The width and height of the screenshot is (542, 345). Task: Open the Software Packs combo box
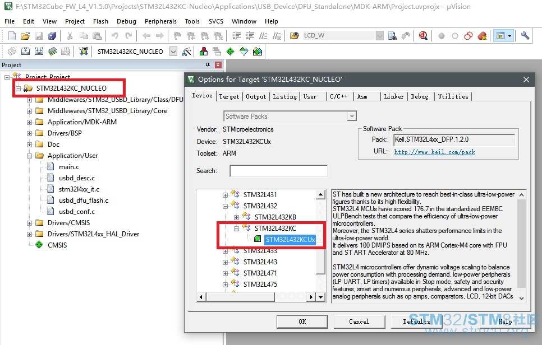[x=290, y=116]
